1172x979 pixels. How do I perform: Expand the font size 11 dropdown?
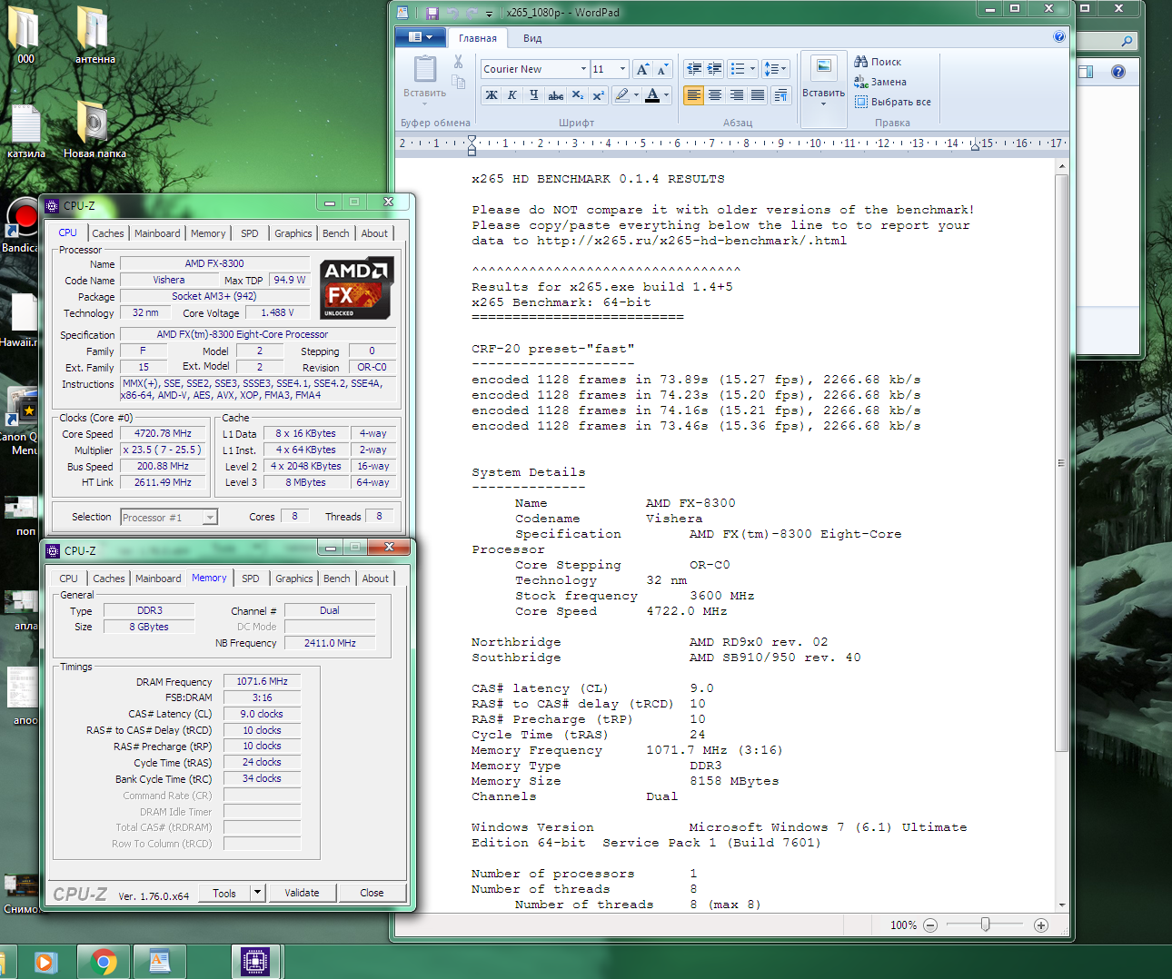click(x=622, y=69)
